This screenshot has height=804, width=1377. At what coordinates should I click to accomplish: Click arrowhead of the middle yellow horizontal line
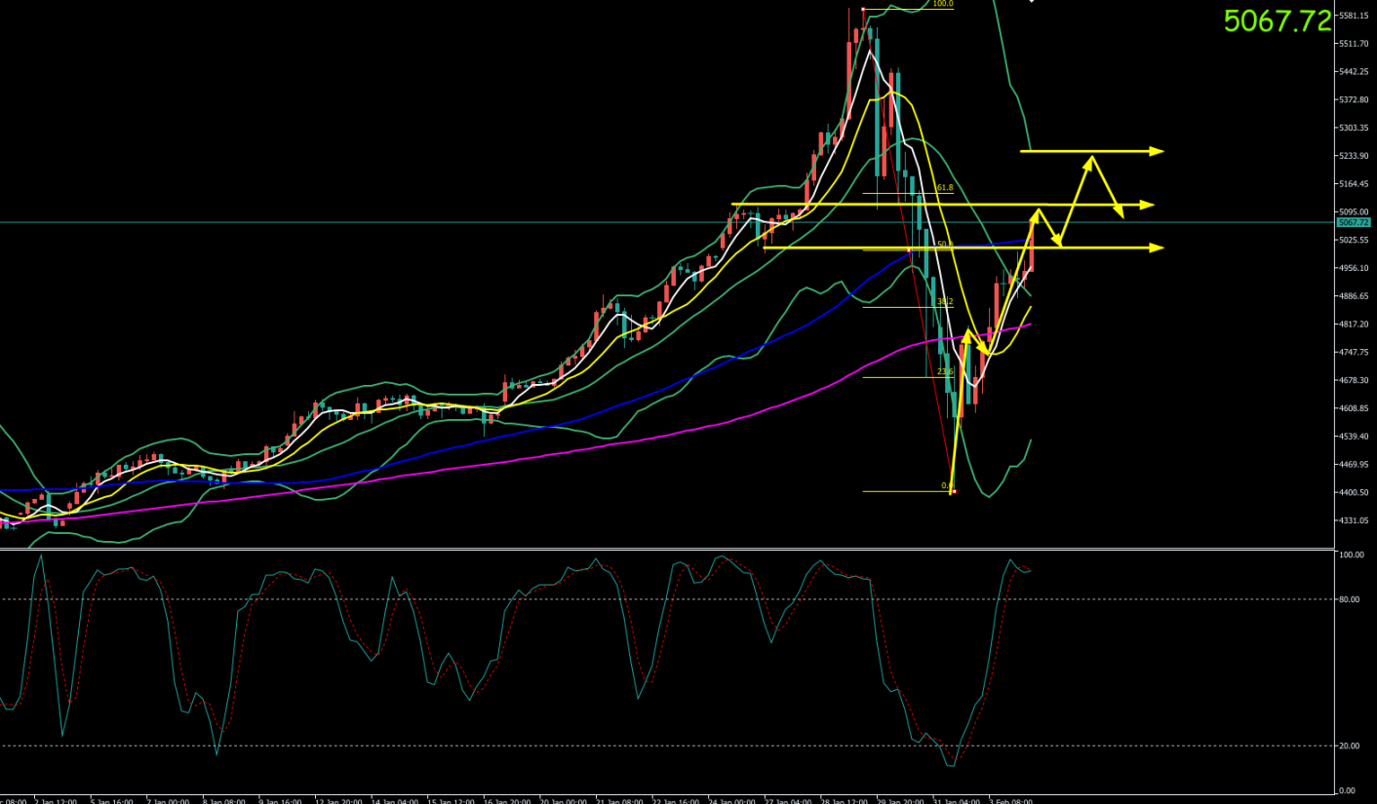(1148, 205)
